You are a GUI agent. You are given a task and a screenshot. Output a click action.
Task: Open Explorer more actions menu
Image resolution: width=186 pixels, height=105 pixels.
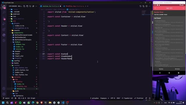tap(36, 6)
